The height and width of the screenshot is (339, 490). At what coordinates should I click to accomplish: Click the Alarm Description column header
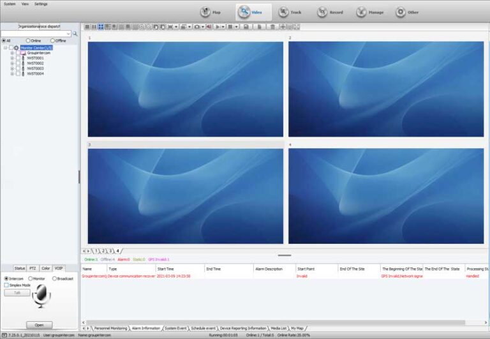274,269
